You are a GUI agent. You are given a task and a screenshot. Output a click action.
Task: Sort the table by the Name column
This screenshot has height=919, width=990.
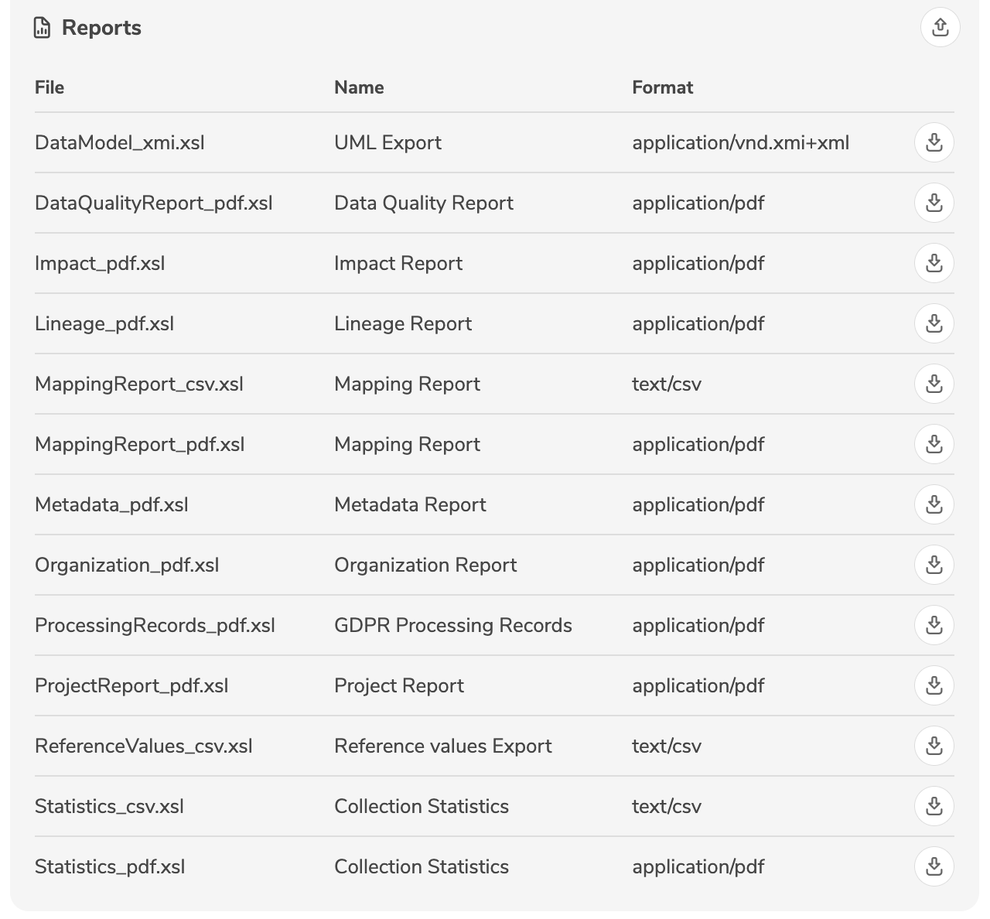(359, 87)
